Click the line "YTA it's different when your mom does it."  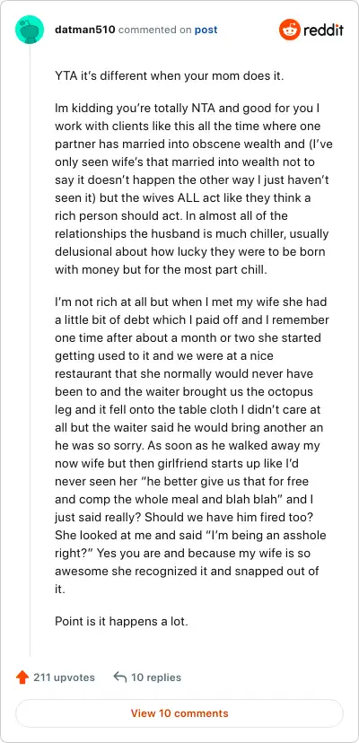tap(170, 75)
